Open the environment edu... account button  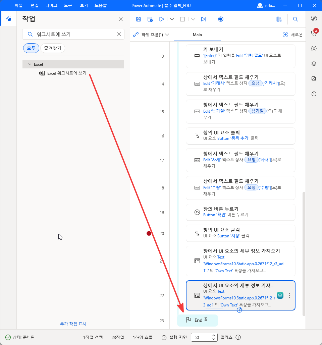(266, 5)
